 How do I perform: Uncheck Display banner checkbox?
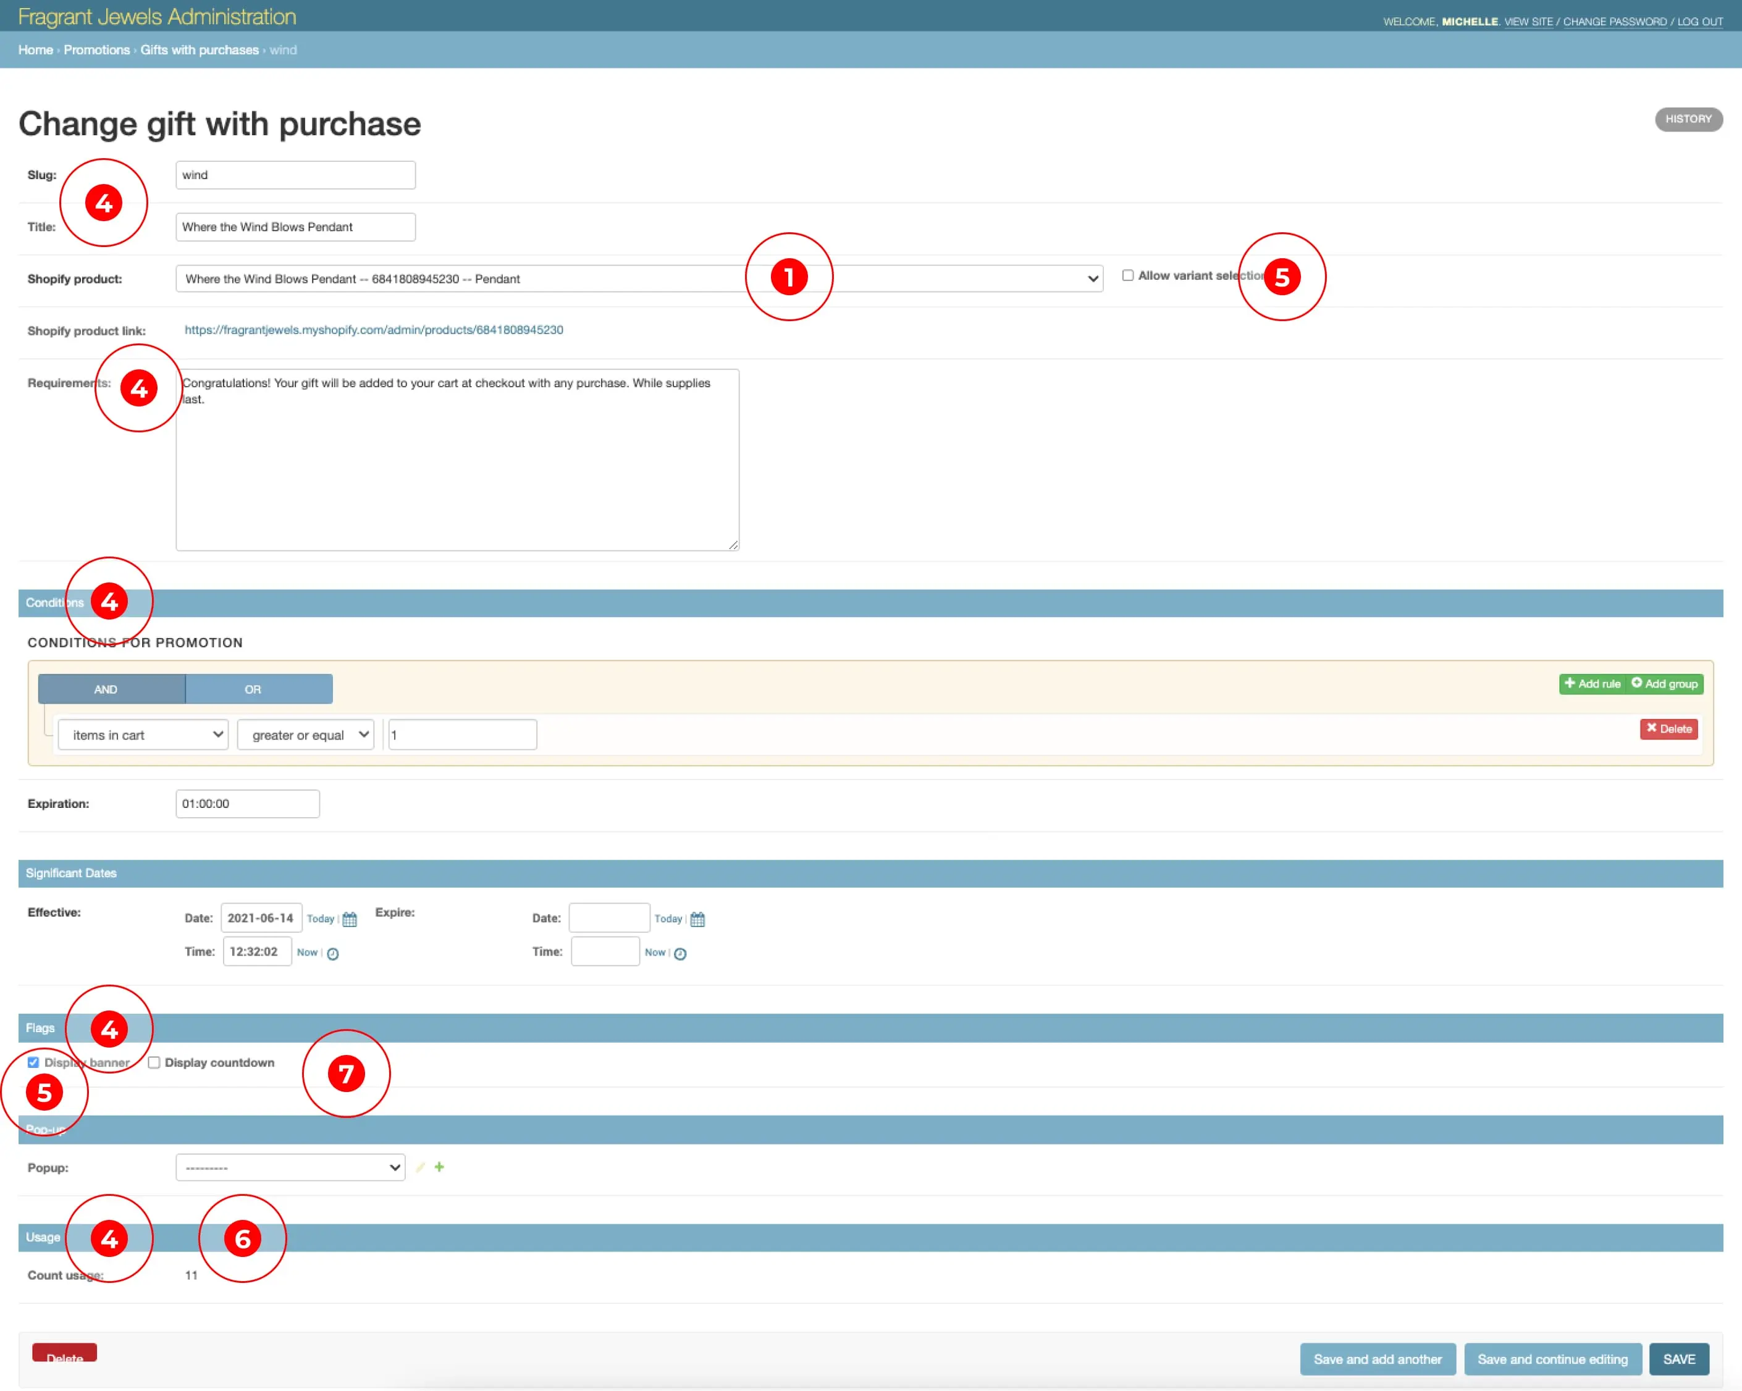coord(33,1062)
